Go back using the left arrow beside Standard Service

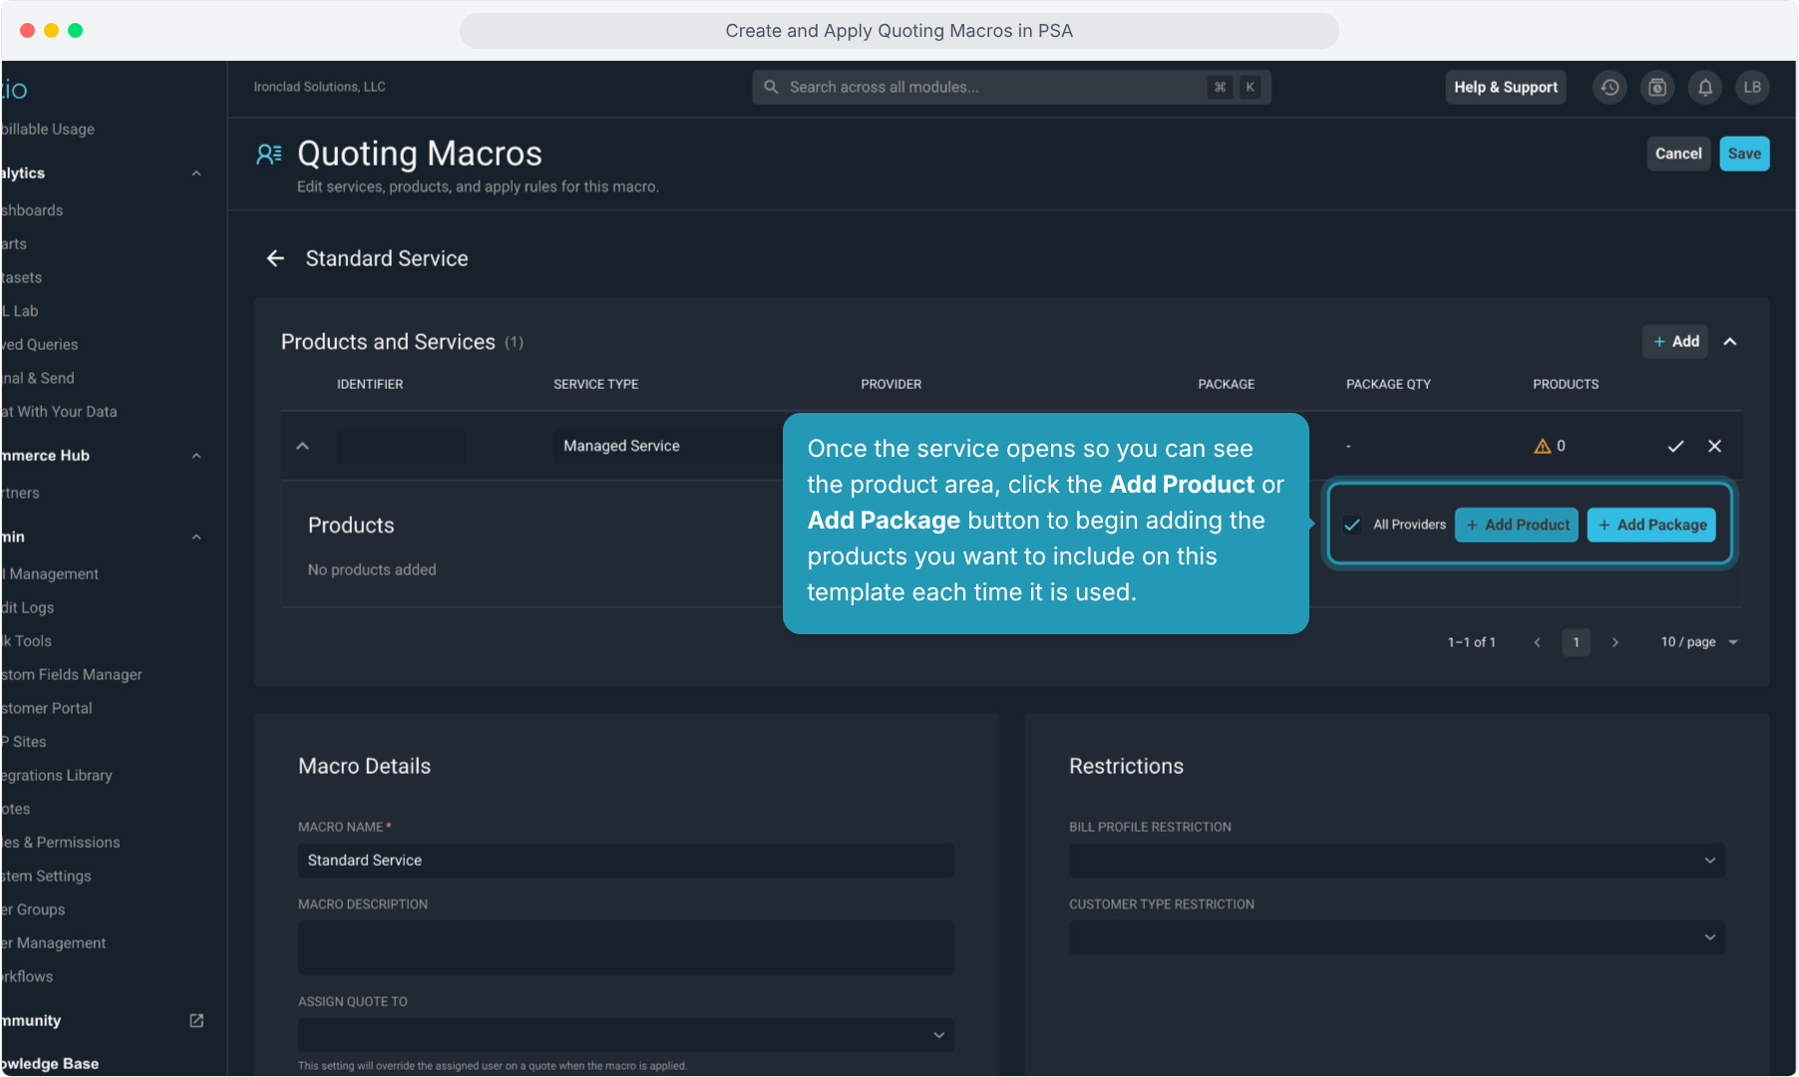click(x=275, y=258)
